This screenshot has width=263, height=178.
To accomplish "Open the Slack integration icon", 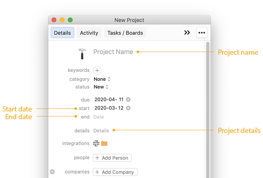I will pos(96,144).
